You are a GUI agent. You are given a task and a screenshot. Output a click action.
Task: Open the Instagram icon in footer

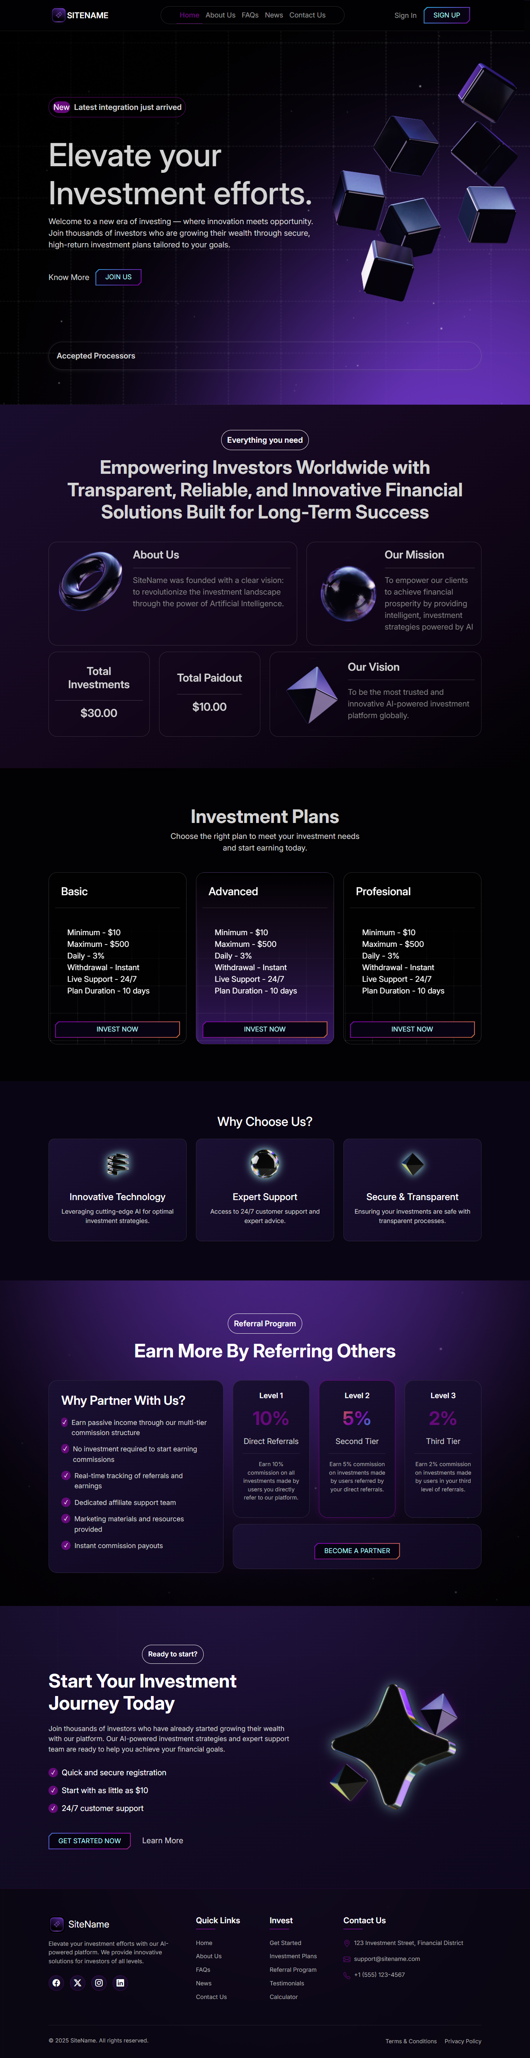(x=99, y=1983)
